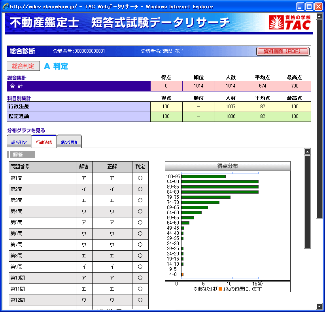Click the orange legend marker below the chart
Screen dimensions: 325x312
click(220, 289)
